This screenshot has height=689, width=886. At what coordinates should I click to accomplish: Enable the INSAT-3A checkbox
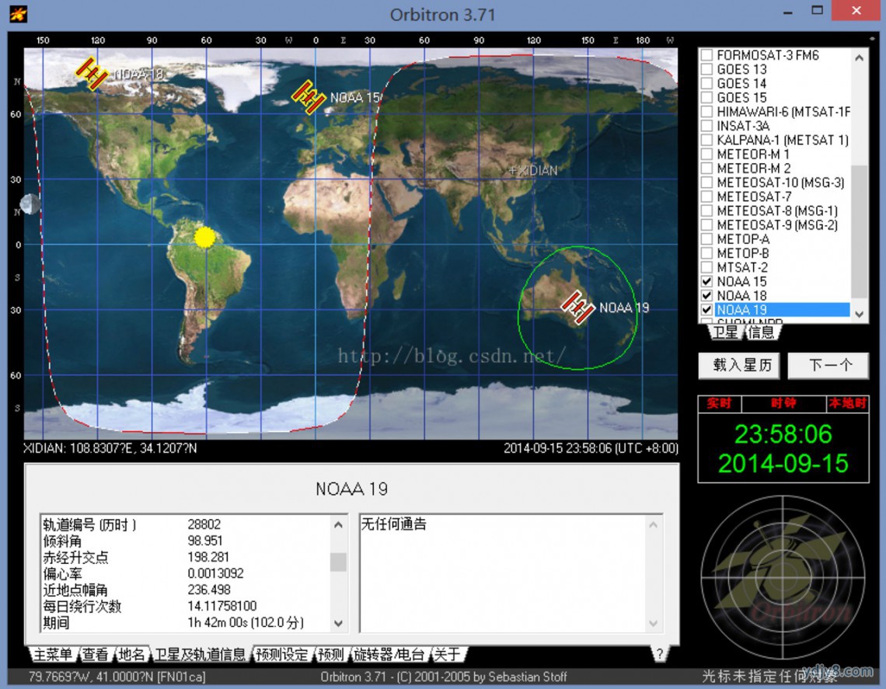click(706, 126)
